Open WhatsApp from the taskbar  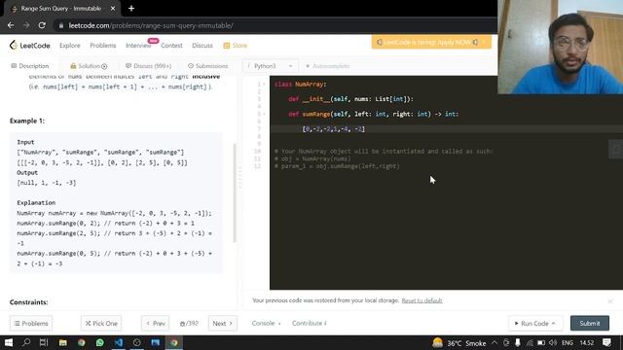[x=99, y=343]
